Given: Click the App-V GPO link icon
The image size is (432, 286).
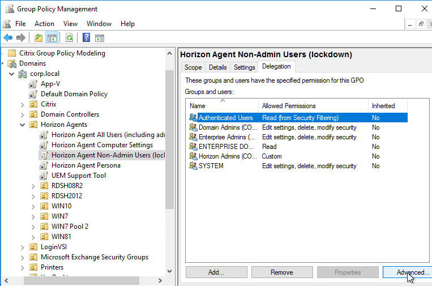Looking at the screenshot, I should [x=33, y=84].
